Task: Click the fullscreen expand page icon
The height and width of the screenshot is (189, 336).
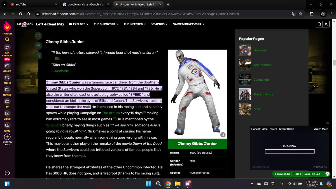Action: click(x=38, y=36)
